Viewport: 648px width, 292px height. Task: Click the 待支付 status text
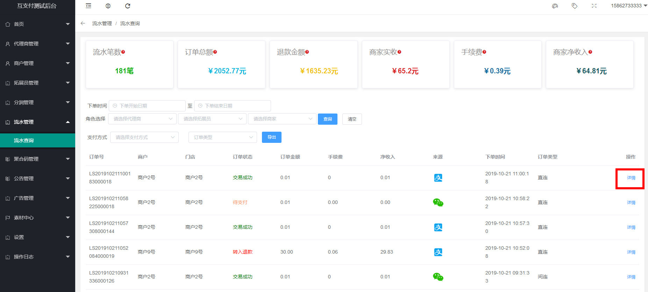click(x=240, y=203)
